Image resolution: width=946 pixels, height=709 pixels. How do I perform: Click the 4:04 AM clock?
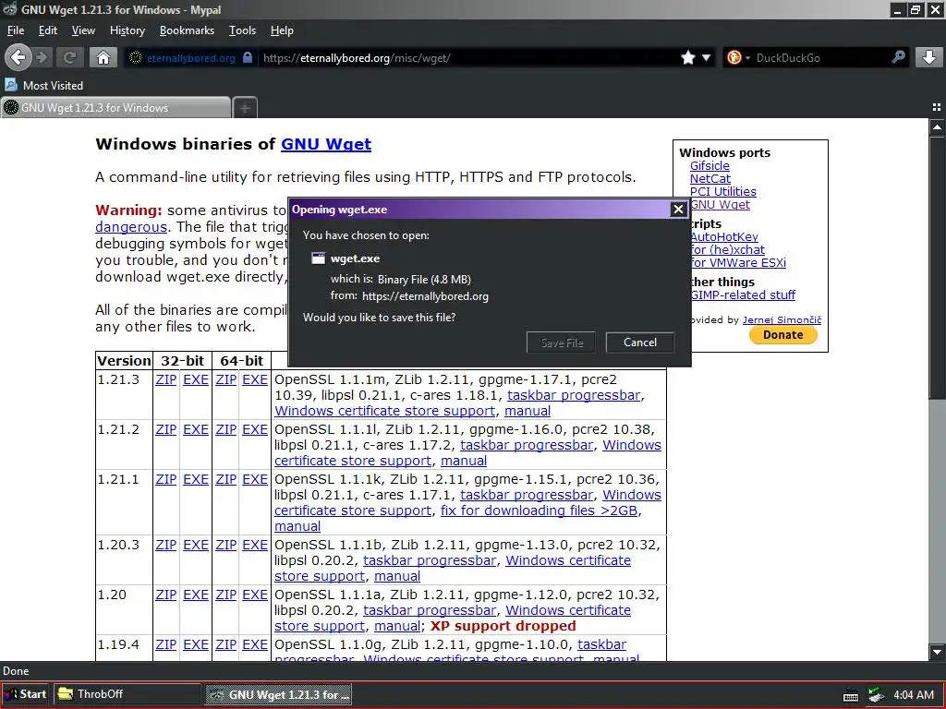(914, 695)
